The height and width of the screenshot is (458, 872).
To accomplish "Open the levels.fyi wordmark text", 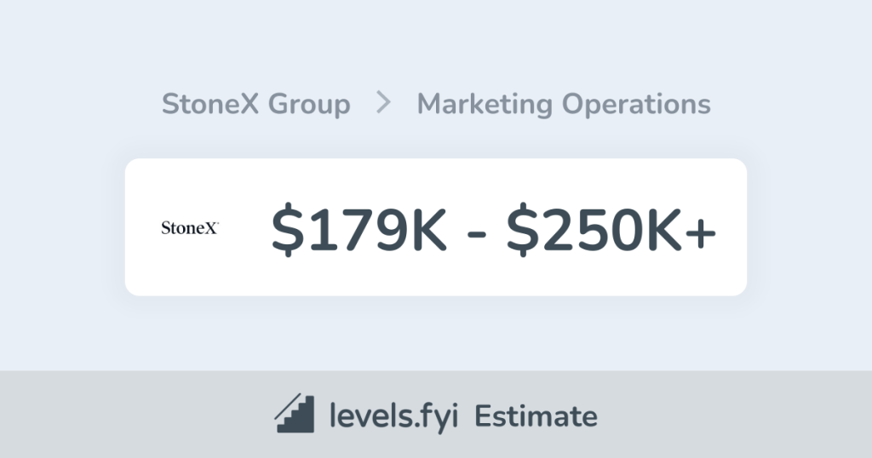I will (x=394, y=416).
